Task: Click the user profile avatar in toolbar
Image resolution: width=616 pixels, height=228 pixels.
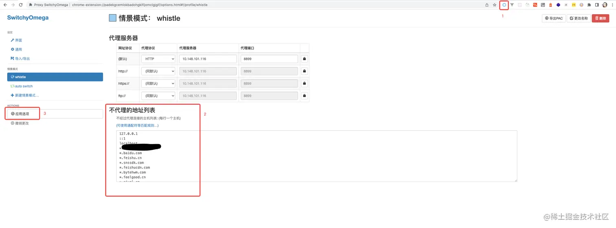Action: click(605, 5)
